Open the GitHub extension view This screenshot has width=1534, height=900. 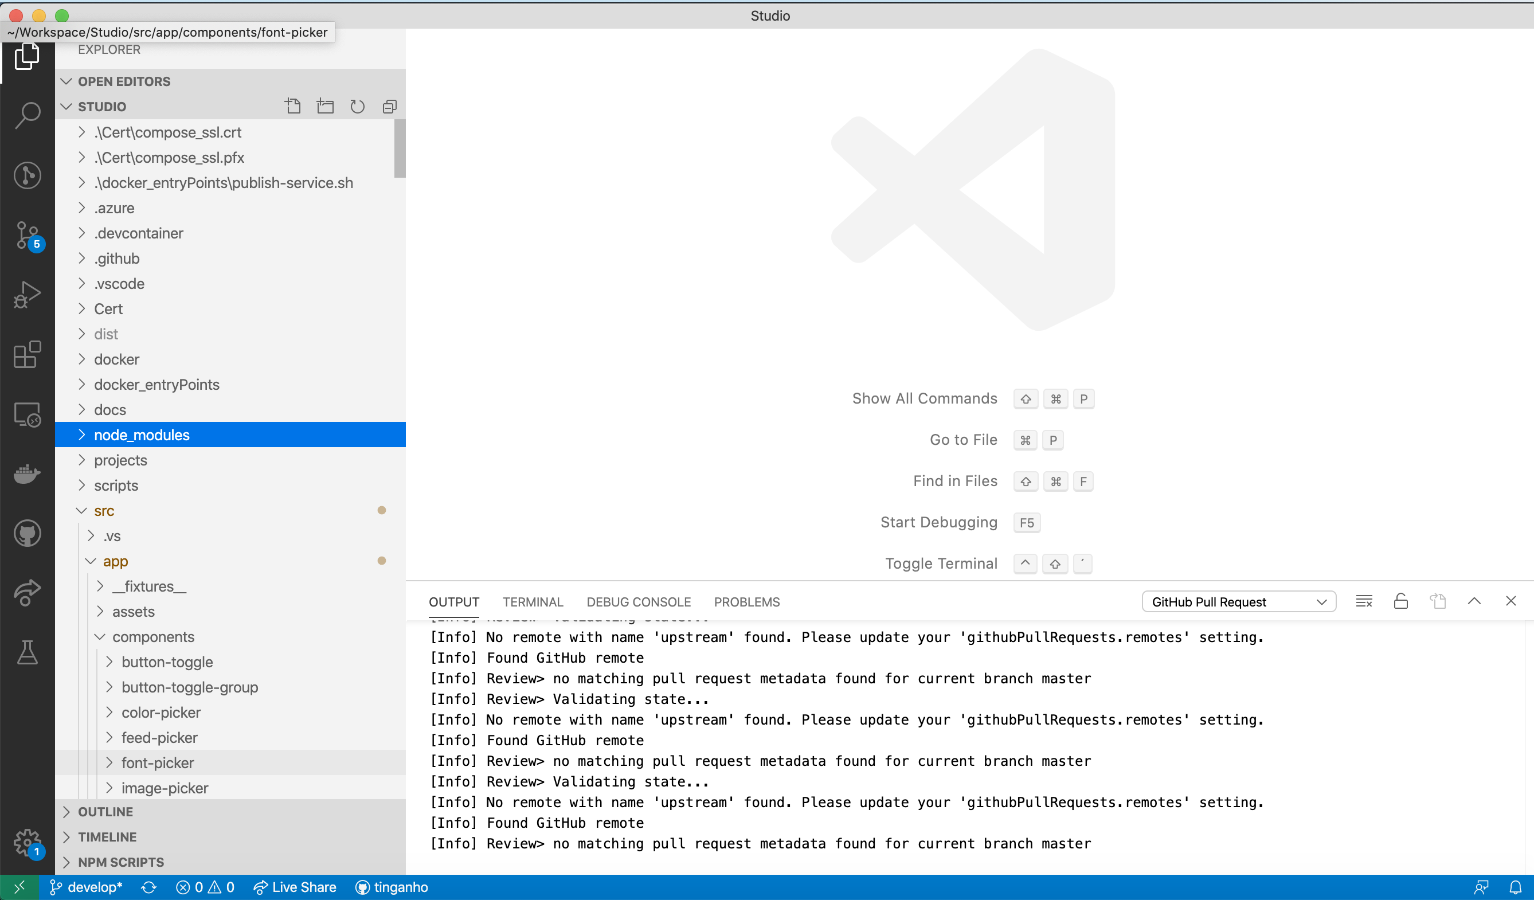(27, 533)
